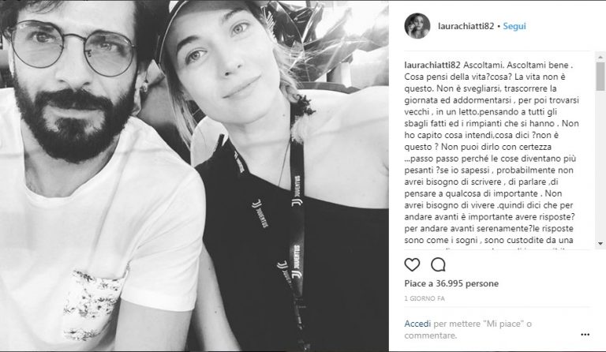The width and height of the screenshot is (606, 352).
Task: Open the three-dot more options menu
Action: tap(585, 335)
